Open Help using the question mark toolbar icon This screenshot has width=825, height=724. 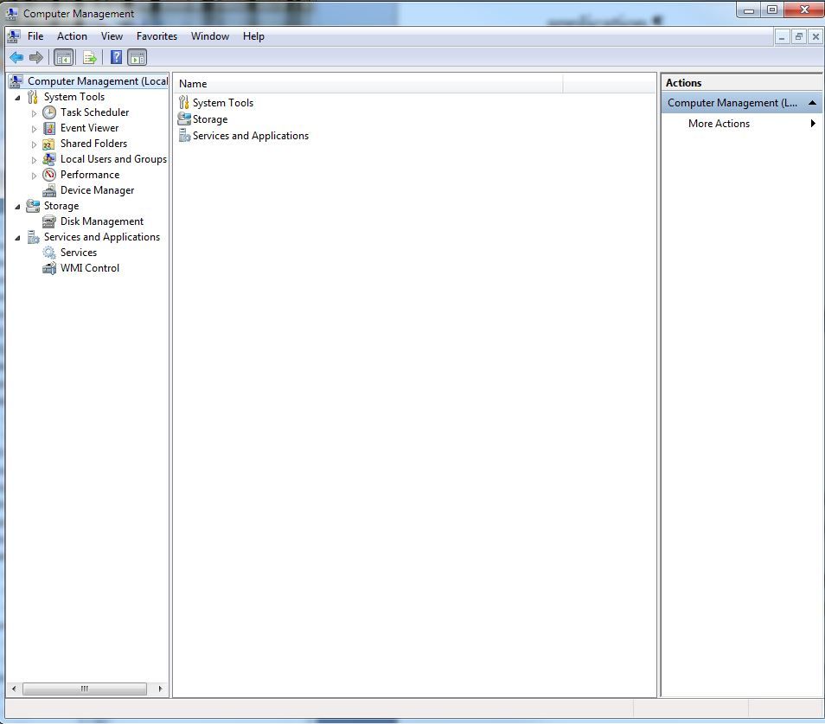point(115,57)
